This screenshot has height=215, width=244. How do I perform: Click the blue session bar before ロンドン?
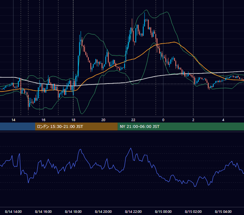pos(18,126)
